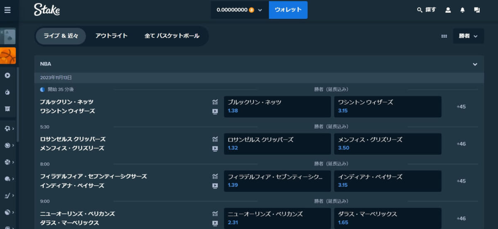Bet on ワシントン ウィザーズ at 3.15

[x=388, y=106]
